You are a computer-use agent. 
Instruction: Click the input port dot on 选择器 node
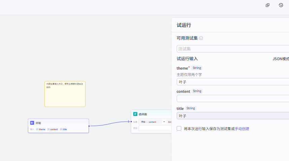click(x=131, y=122)
